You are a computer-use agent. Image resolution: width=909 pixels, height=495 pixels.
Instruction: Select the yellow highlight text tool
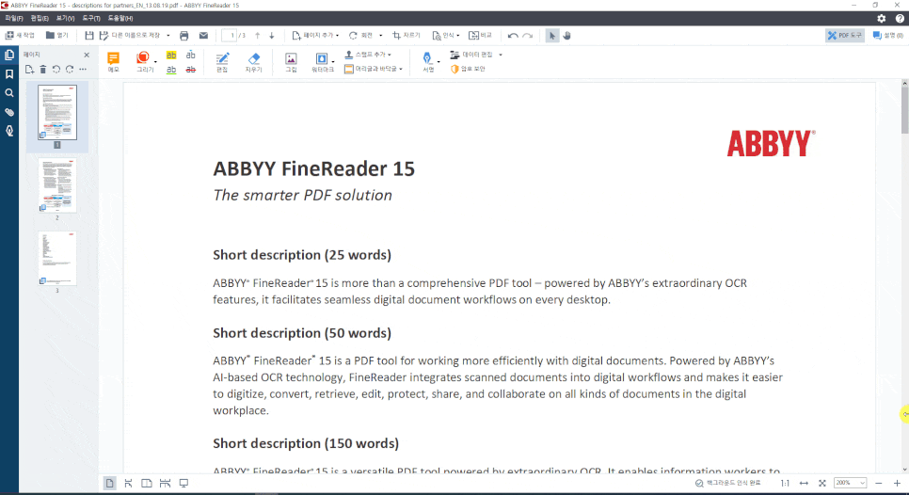(x=171, y=56)
